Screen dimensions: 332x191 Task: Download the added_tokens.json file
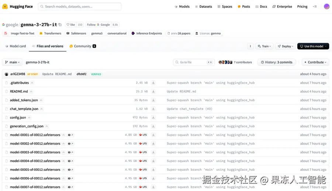[153, 100]
